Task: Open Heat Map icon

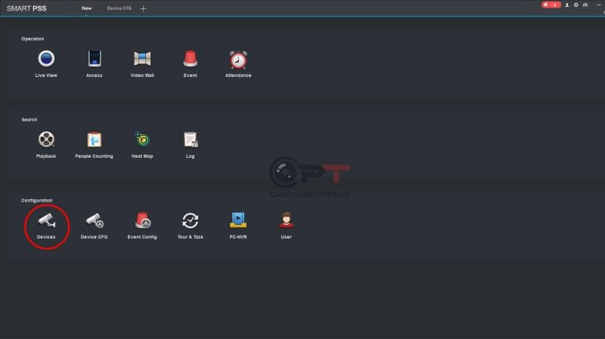Action: tap(142, 140)
